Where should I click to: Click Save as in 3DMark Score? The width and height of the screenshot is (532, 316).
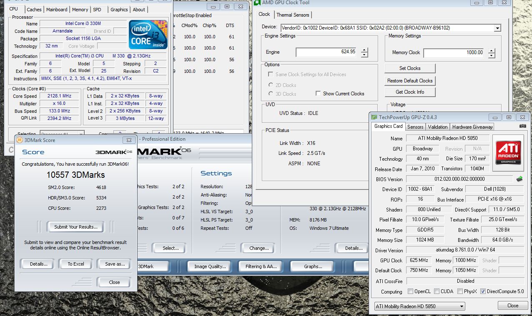[115, 264]
